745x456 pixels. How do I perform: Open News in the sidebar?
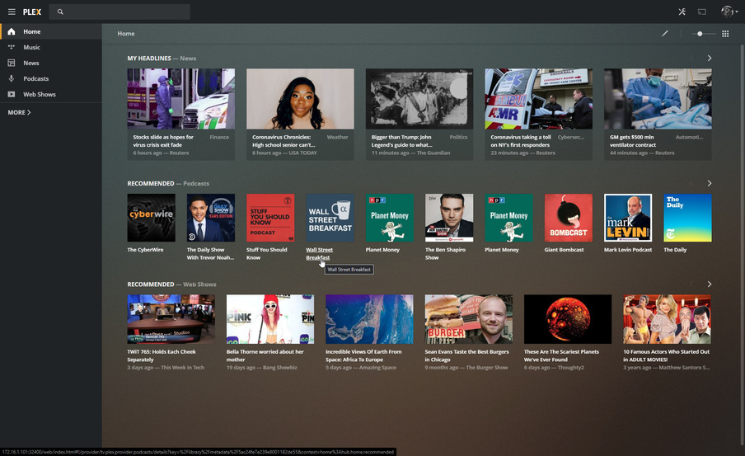(51, 63)
